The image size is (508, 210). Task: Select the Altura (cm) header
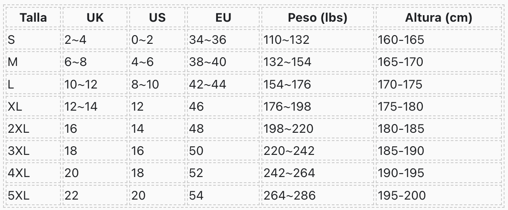(x=439, y=17)
